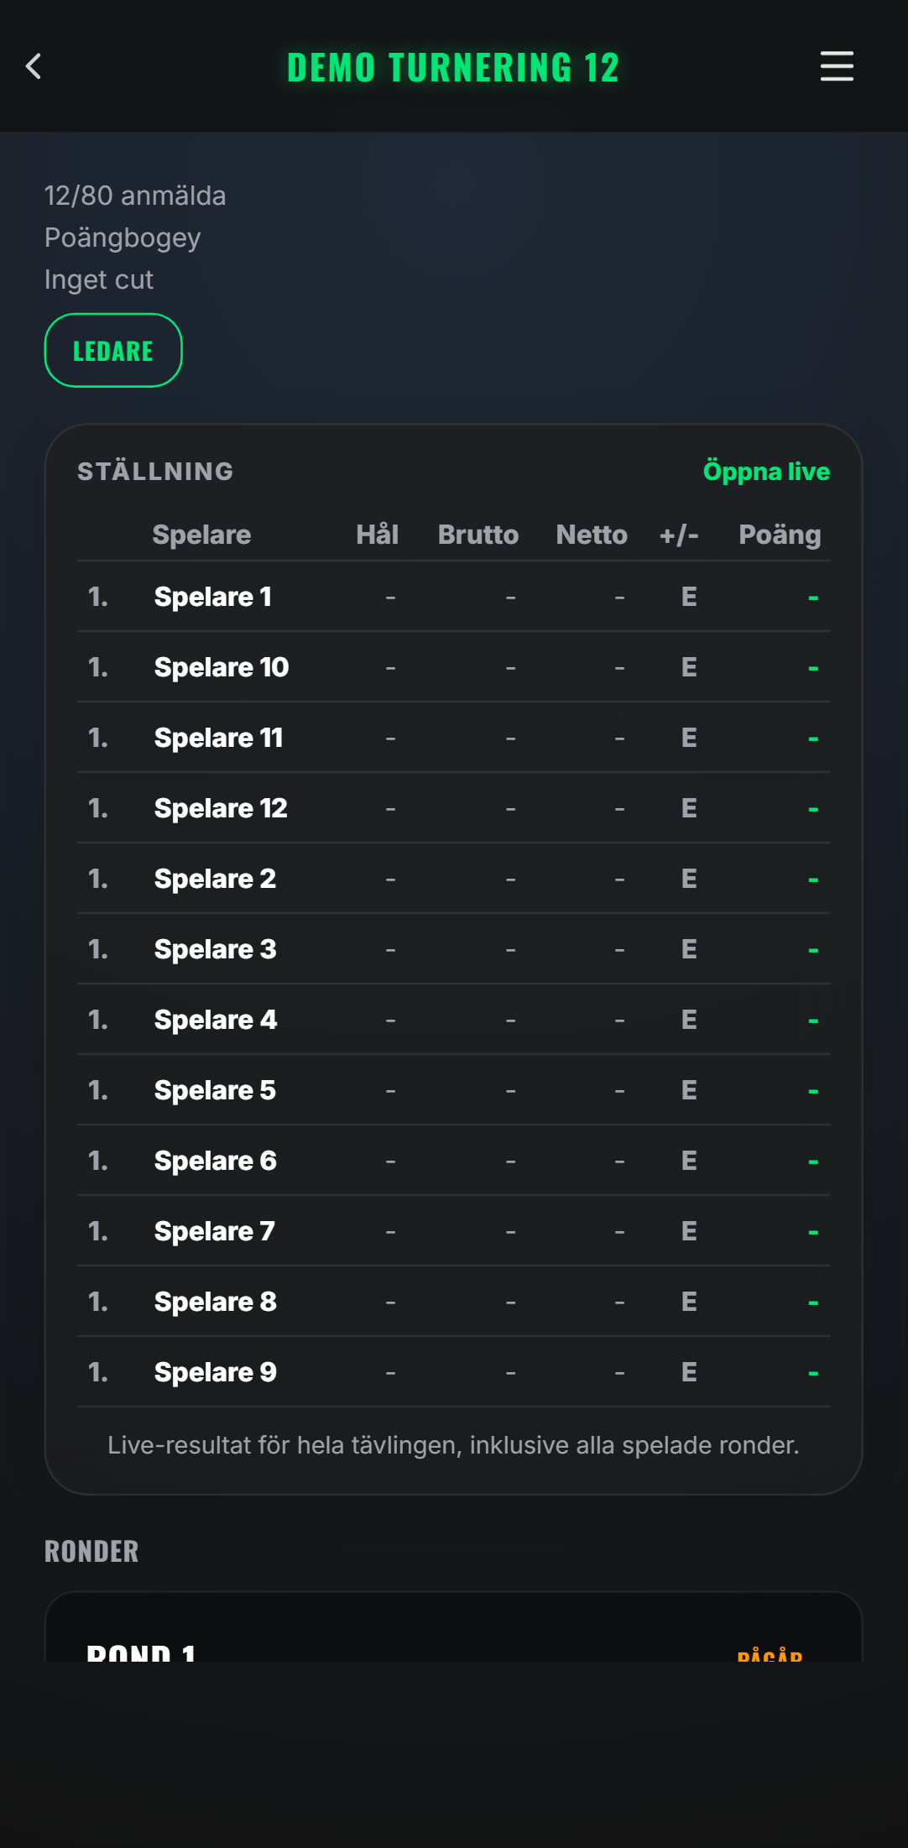This screenshot has width=908, height=1848.
Task: Select Spelare 10 in the standings
Action: coord(454,667)
